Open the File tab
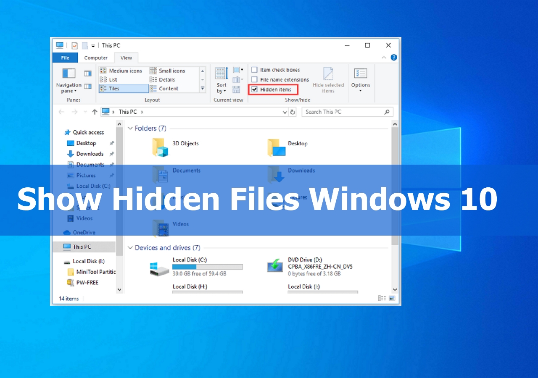The image size is (538, 378). [65, 58]
